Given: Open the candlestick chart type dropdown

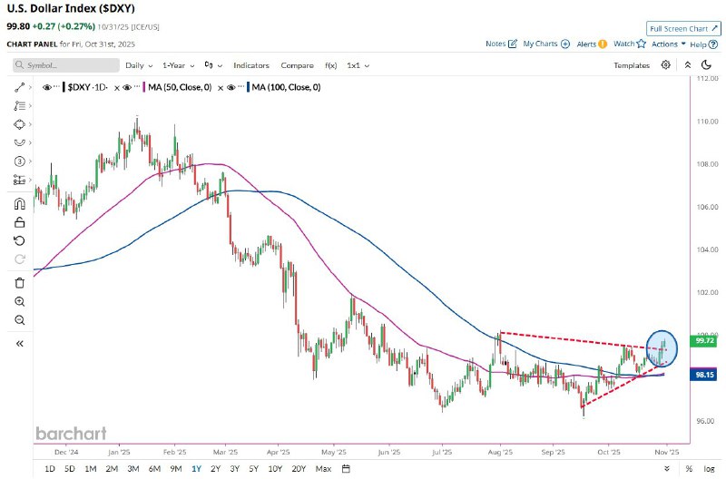Looking at the screenshot, I should tap(213, 65).
